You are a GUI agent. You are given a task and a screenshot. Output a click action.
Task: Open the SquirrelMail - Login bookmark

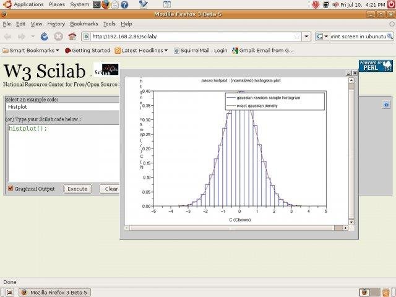(200, 51)
